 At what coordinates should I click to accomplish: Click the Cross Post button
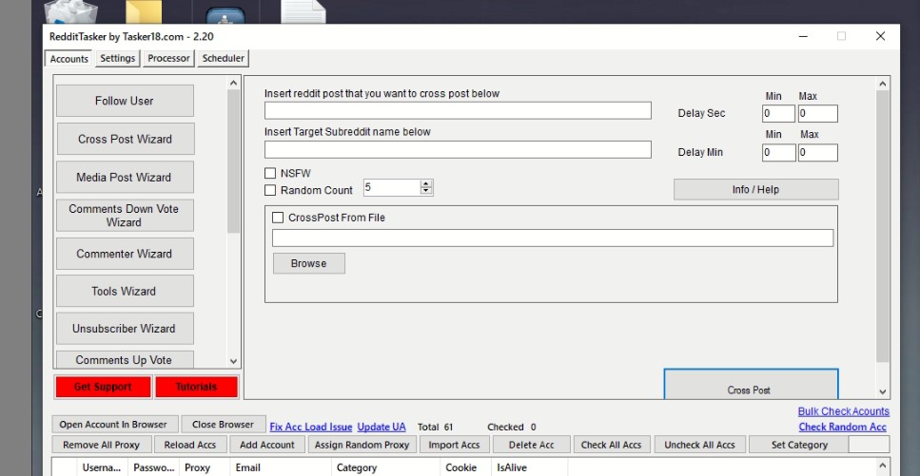pos(751,385)
